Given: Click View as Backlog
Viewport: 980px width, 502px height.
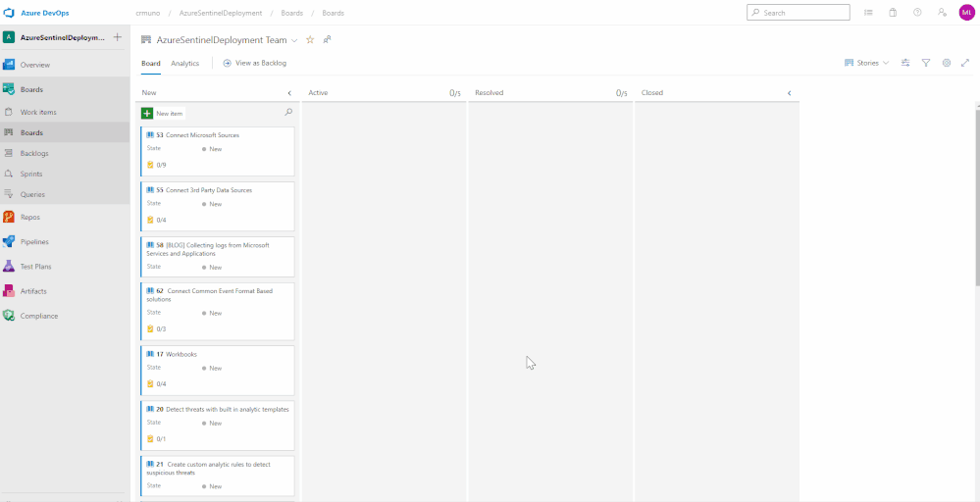Looking at the screenshot, I should [x=255, y=63].
